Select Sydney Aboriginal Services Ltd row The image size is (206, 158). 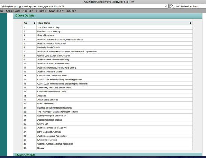click(x=107, y=116)
